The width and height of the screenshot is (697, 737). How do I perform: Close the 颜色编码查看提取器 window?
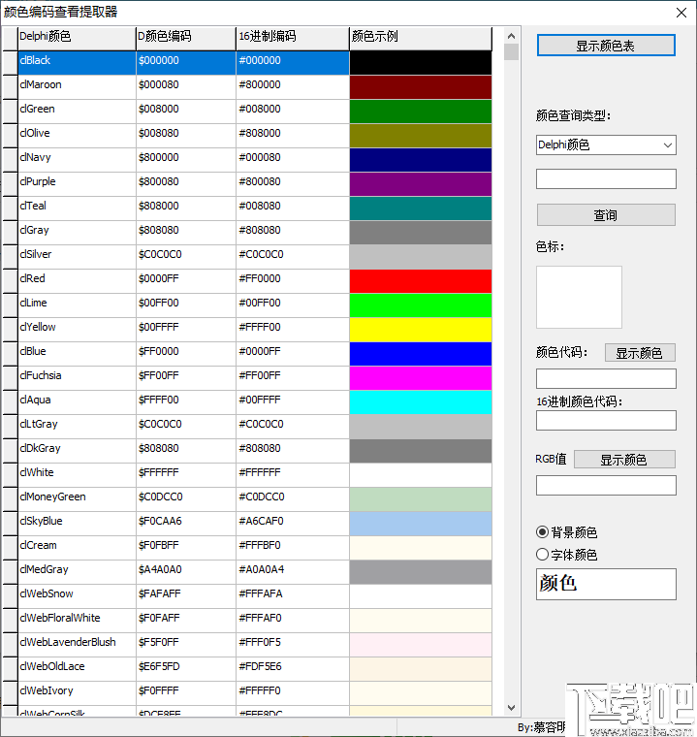point(681,13)
